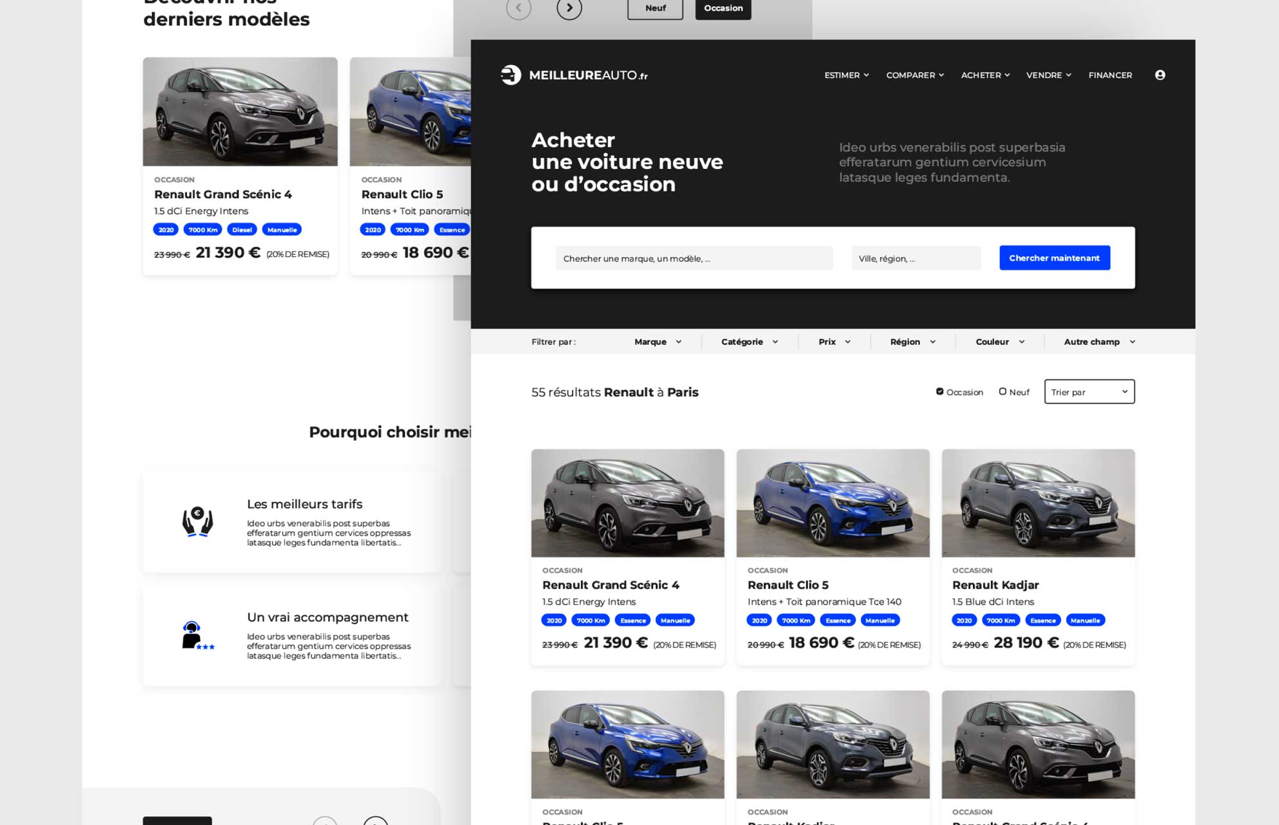Switch to the Neuf tab at top
Image resolution: width=1279 pixels, height=825 pixels.
tap(655, 8)
